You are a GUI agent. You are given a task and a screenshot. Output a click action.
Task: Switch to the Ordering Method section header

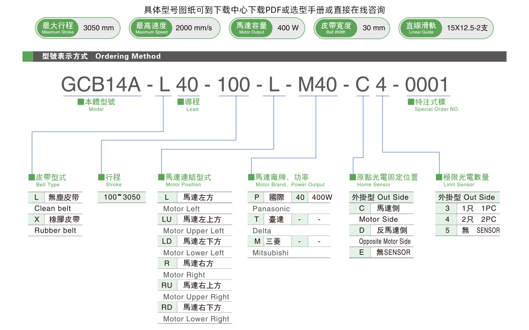pos(128,56)
